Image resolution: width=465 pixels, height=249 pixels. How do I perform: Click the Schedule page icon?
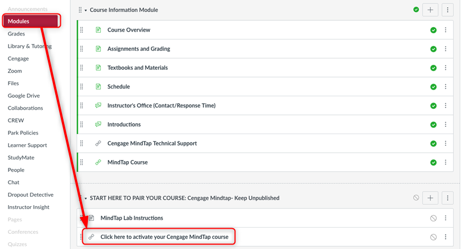(x=98, y=86)
